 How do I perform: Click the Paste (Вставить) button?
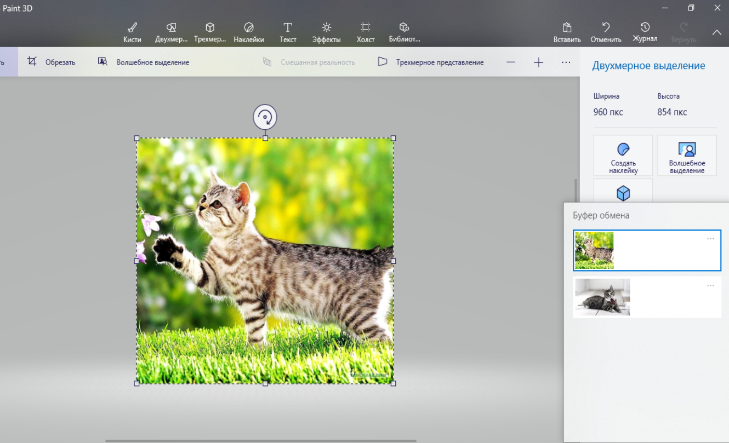567,32
